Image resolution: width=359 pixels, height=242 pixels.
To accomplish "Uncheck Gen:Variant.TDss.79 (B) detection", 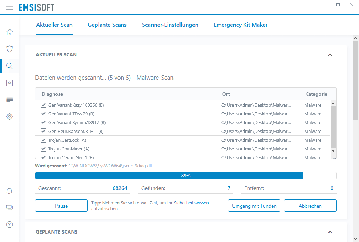I will pyautogui.click(x=43, y=114).
